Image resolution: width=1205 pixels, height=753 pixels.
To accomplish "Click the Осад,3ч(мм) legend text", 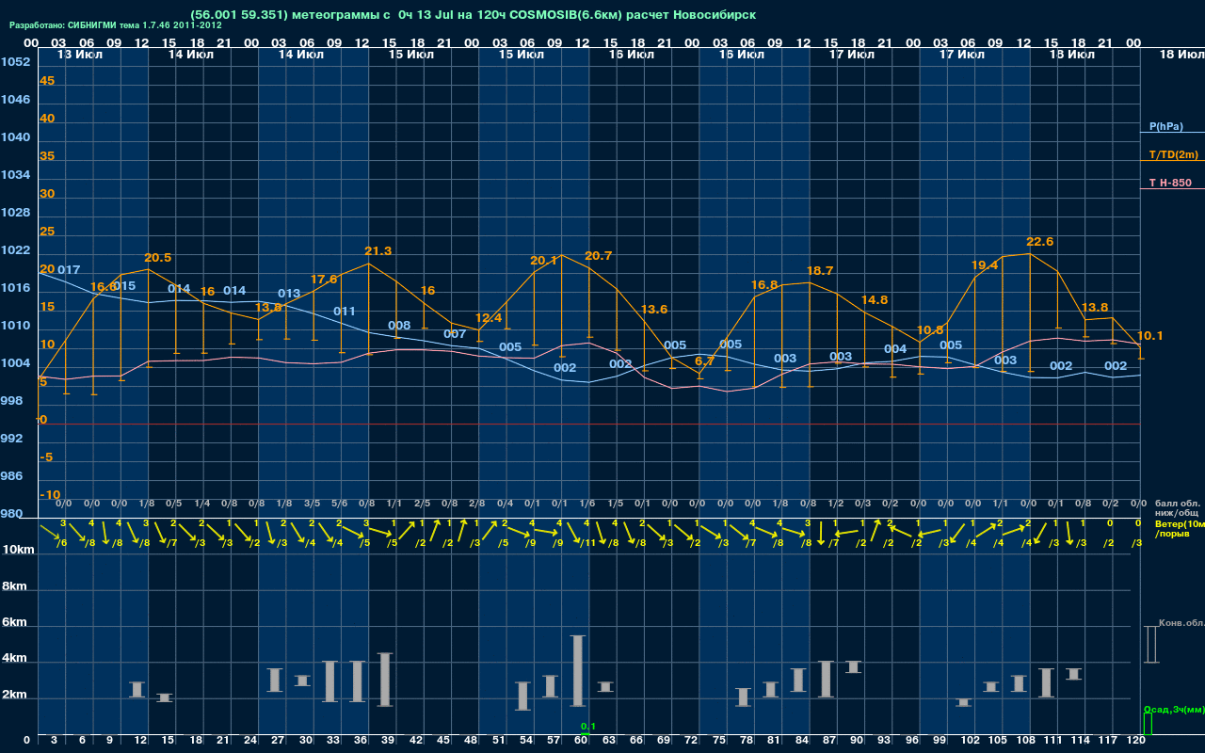I will tap(1174, 709).
